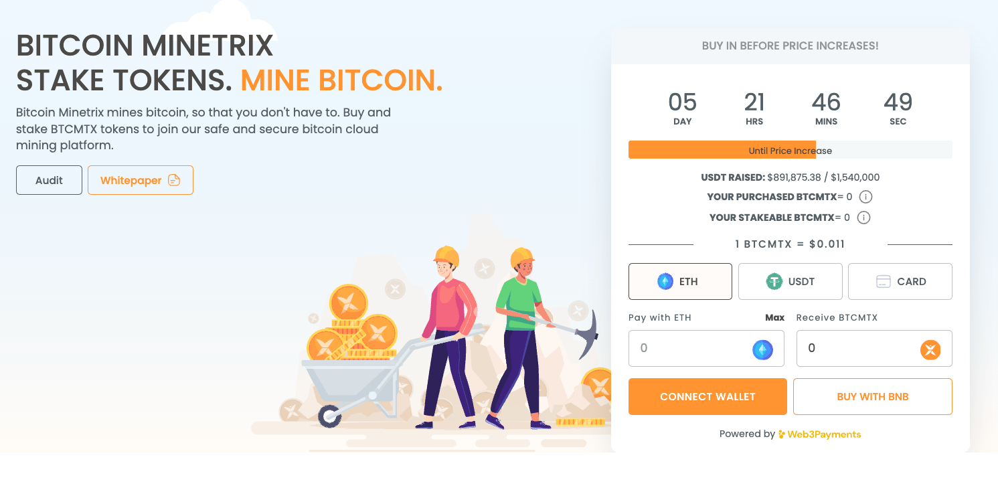Open the Audit report button

click(x=49, y=180)
